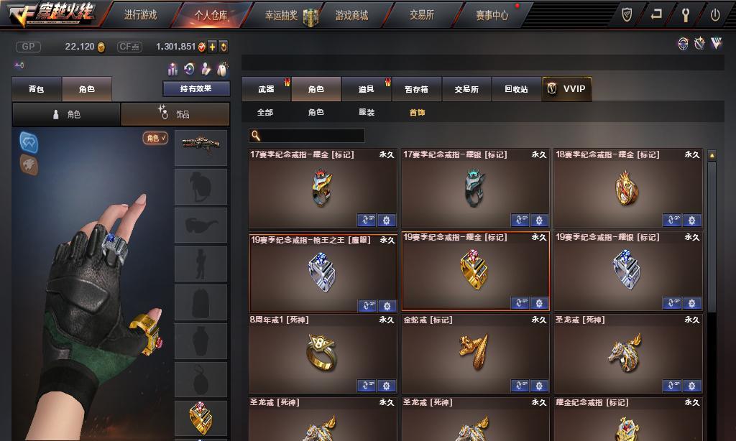Open the 持有效果 panel
736x441 pixels.
click(x=196, y=88)
